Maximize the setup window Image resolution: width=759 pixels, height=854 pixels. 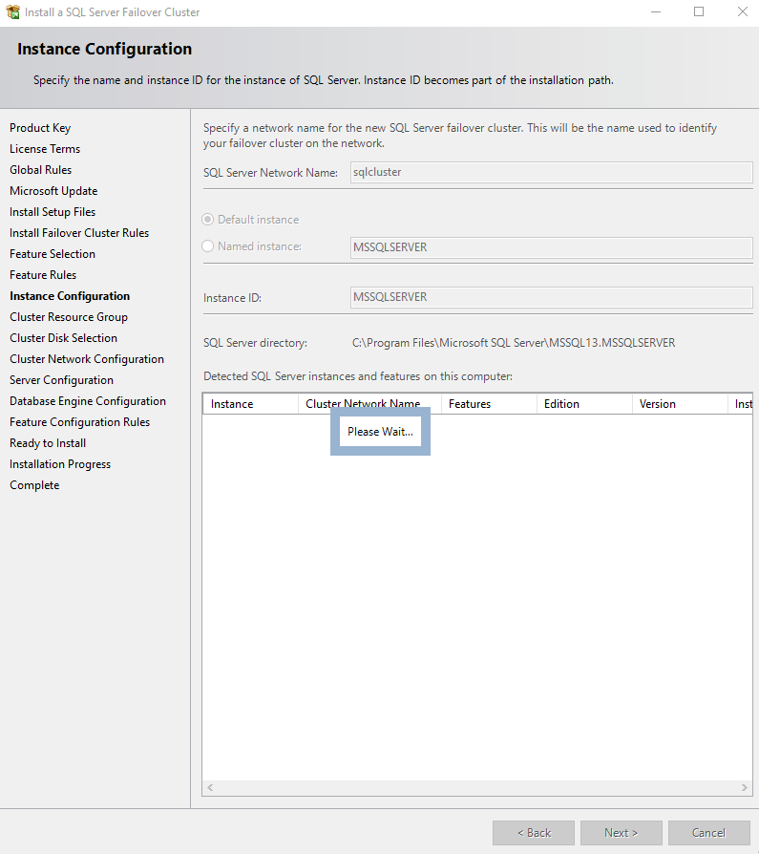point(699,12)
